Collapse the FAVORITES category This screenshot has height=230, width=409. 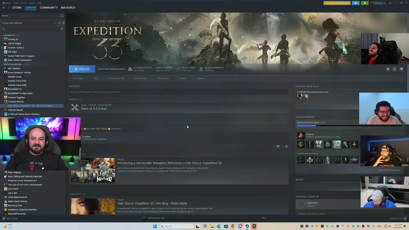click(2, 35)
